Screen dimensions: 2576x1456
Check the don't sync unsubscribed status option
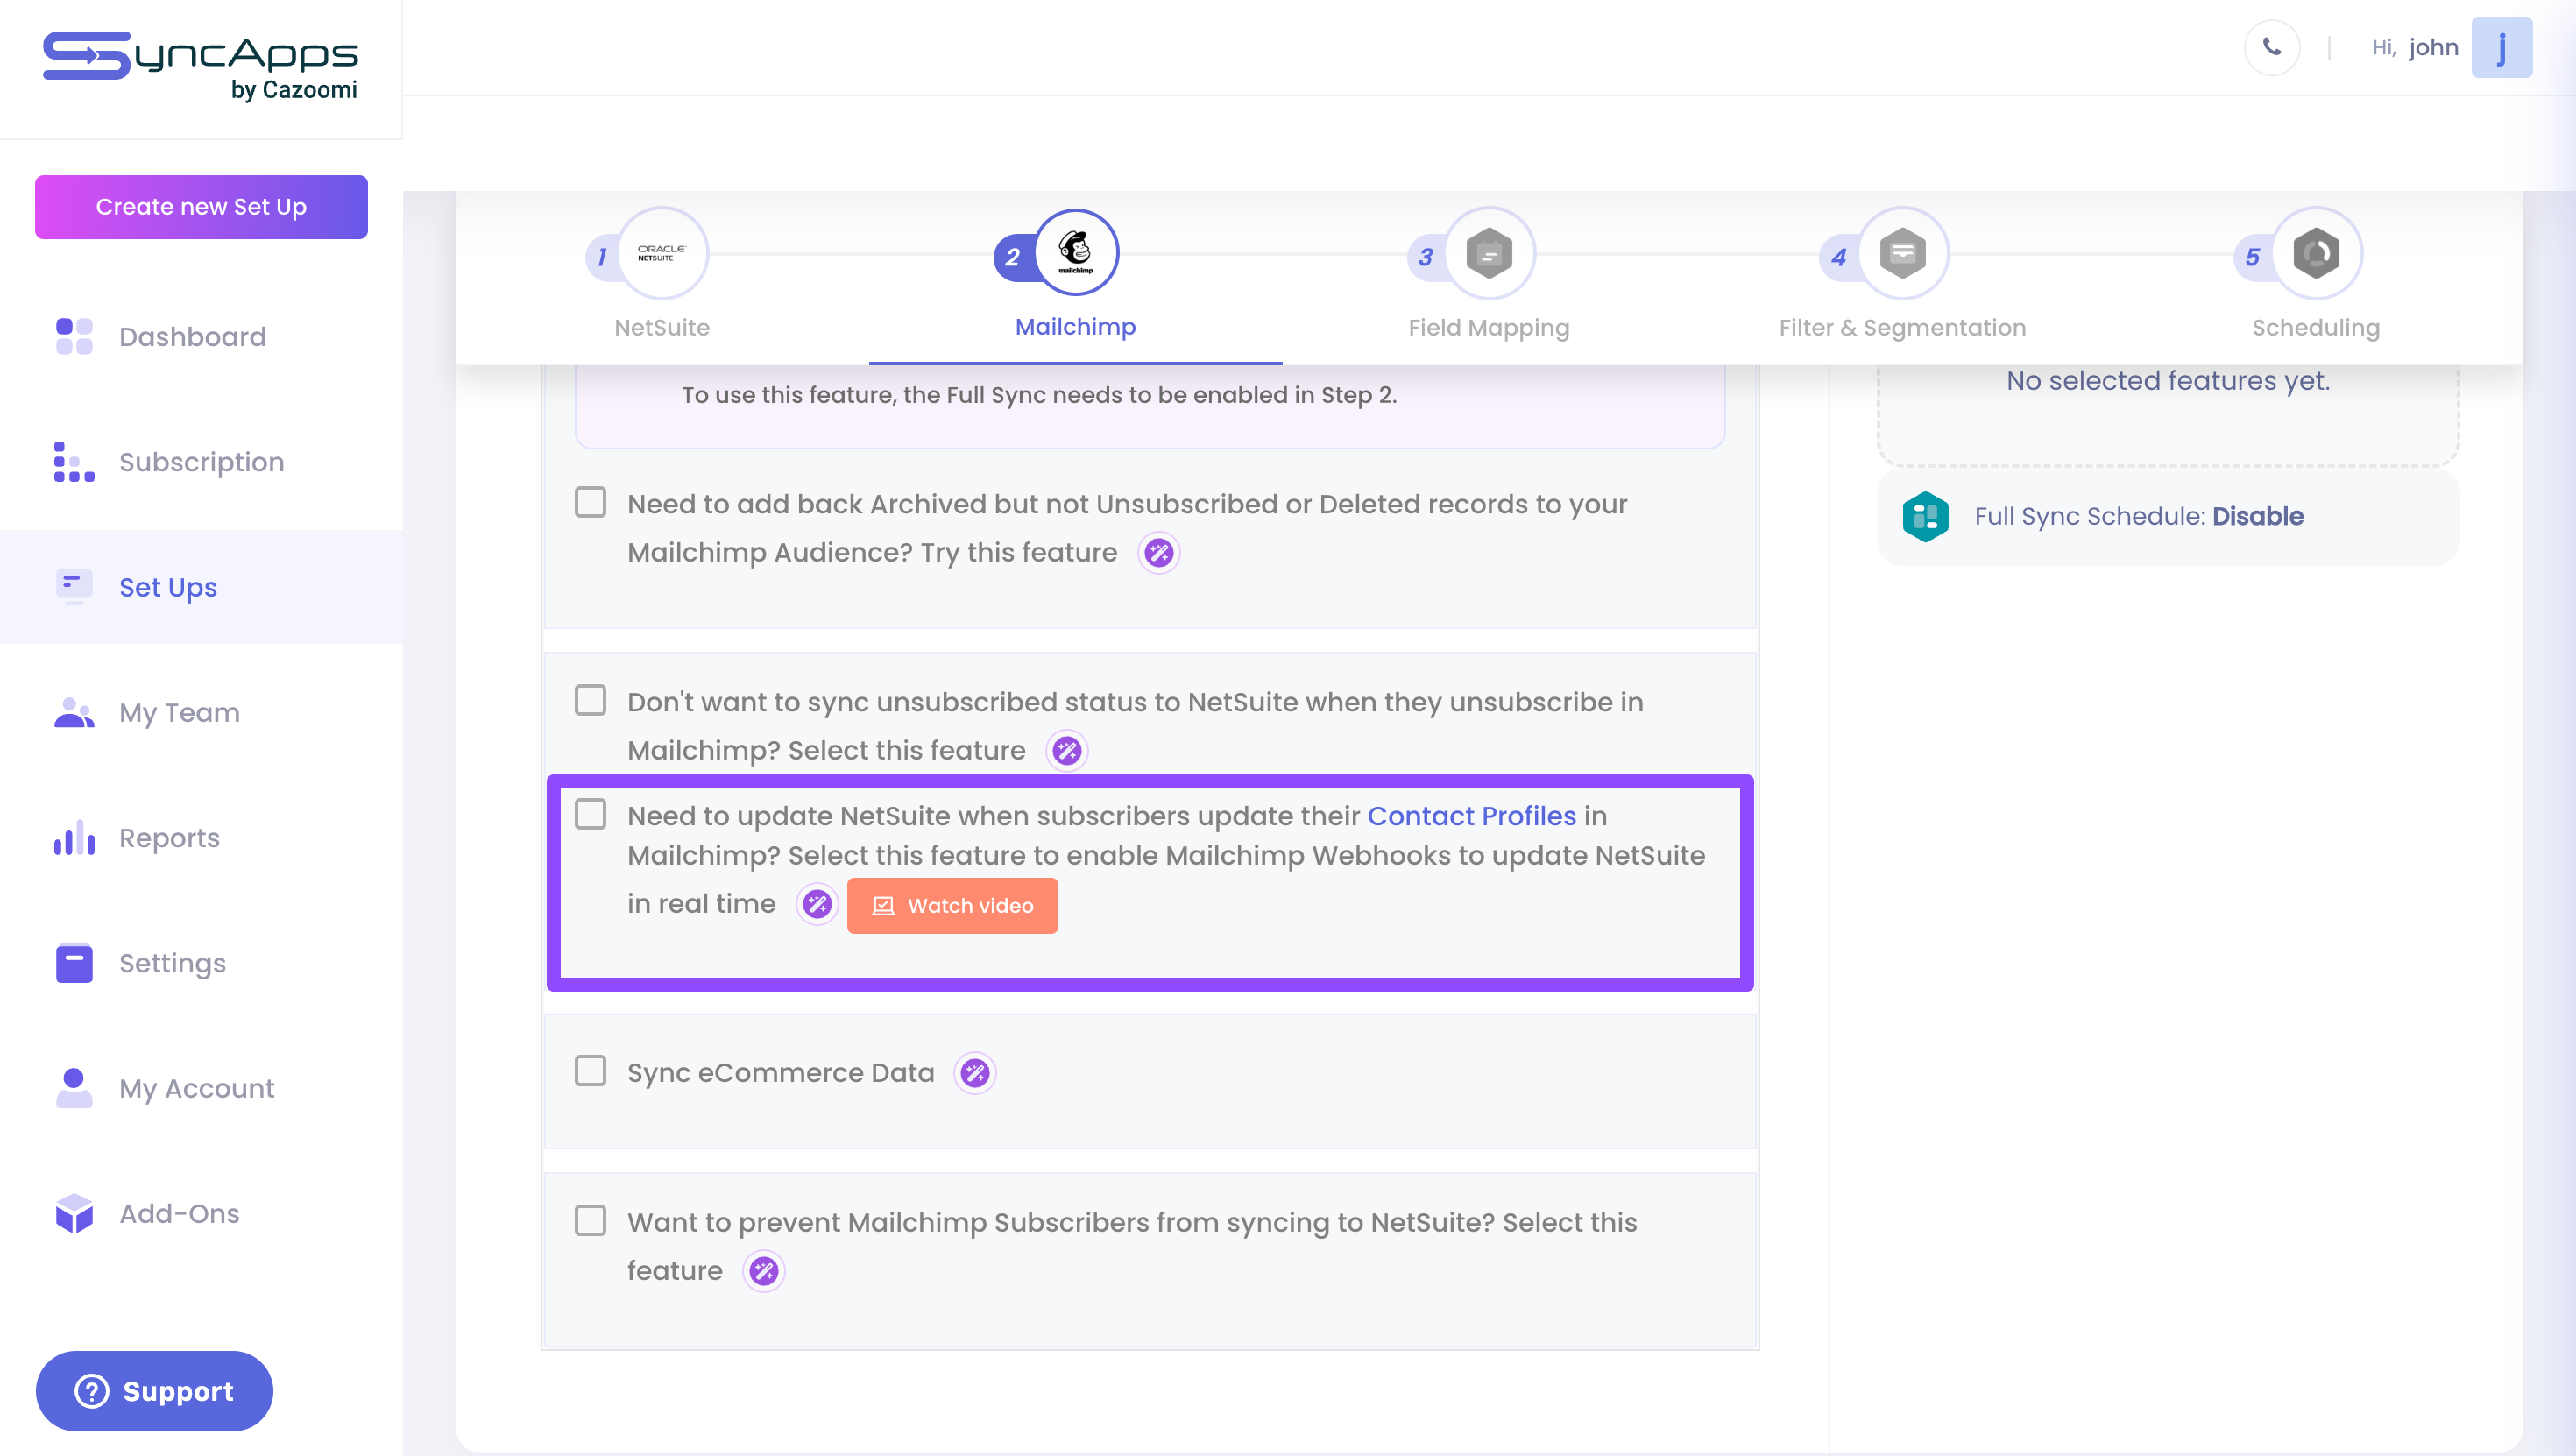point(590,700)
